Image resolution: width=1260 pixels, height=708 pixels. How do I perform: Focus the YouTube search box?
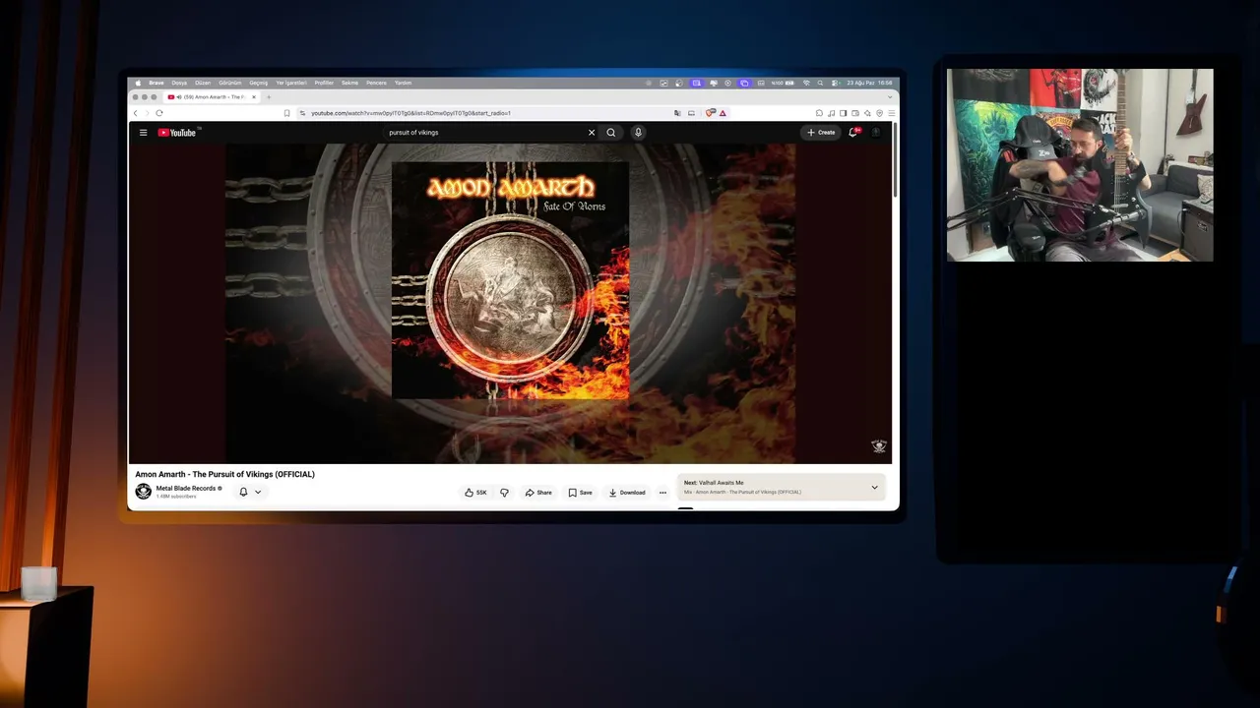[x=485, y=133]
